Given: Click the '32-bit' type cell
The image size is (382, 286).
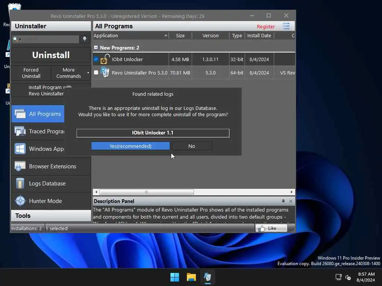Looking at the screenshot, I should [237, 59].
